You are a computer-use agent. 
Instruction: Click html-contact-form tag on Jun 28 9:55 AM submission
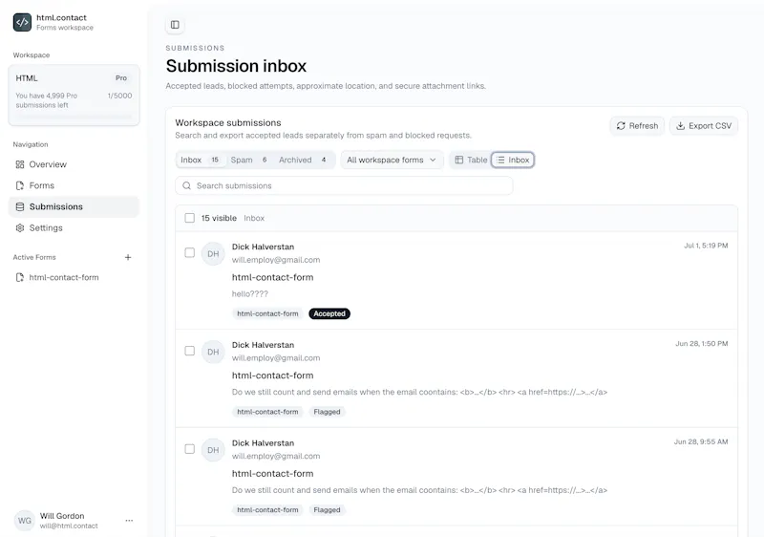267,509
